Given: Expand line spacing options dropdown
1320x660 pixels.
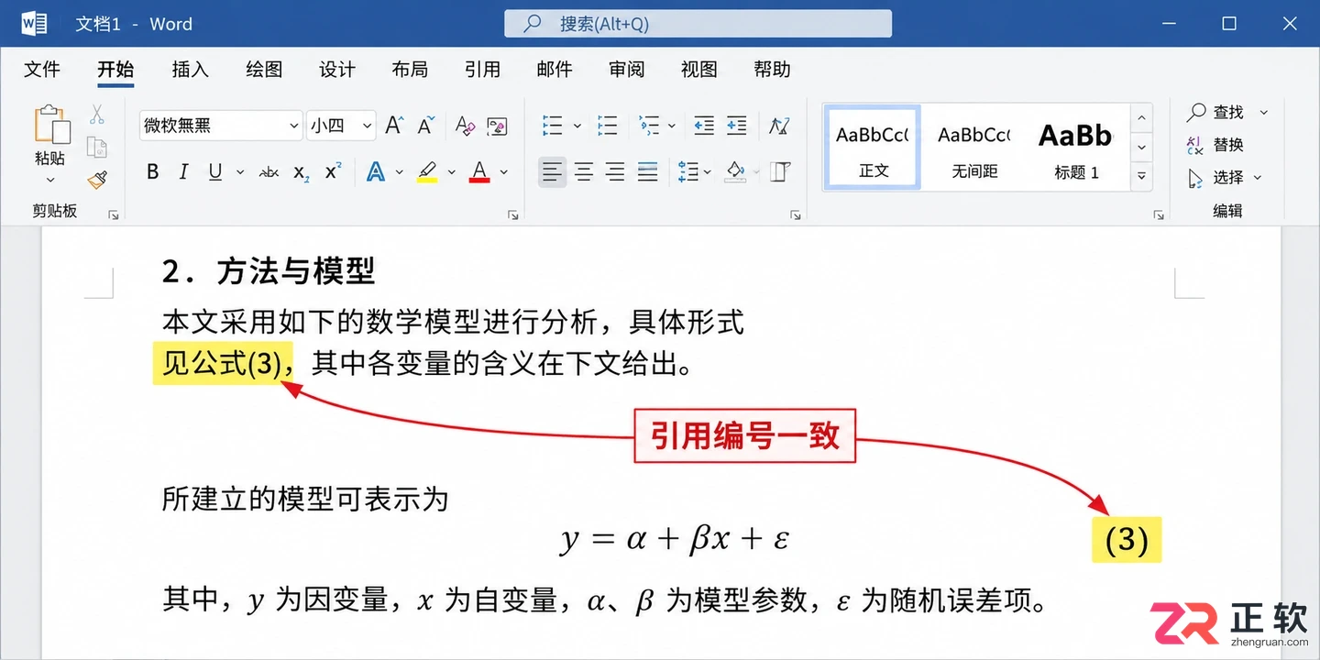Looking at the screenshot, I should click(x=706, y=171).
